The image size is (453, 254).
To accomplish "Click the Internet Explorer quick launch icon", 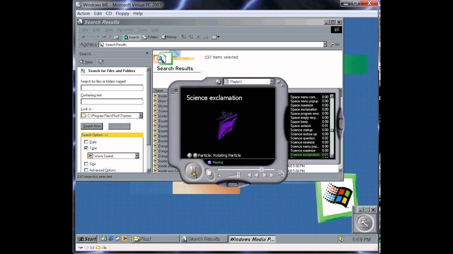I will pos(111,239).
